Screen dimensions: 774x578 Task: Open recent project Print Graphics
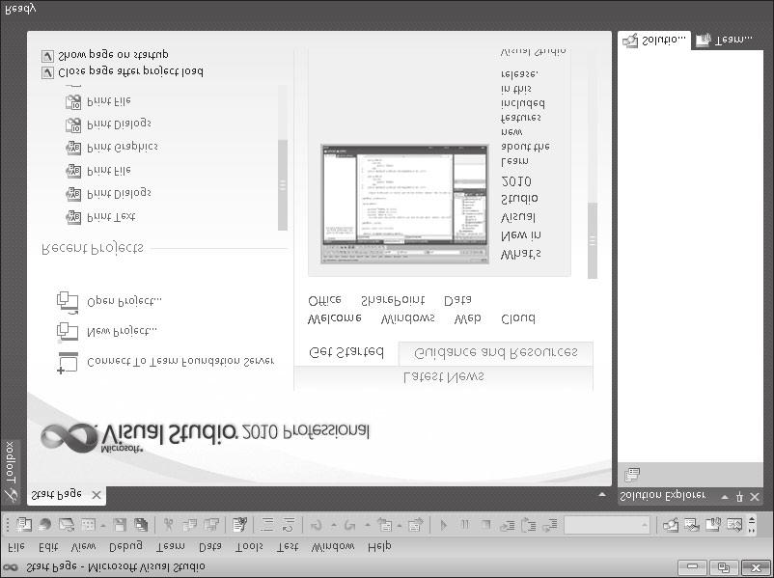click(123, 147)
